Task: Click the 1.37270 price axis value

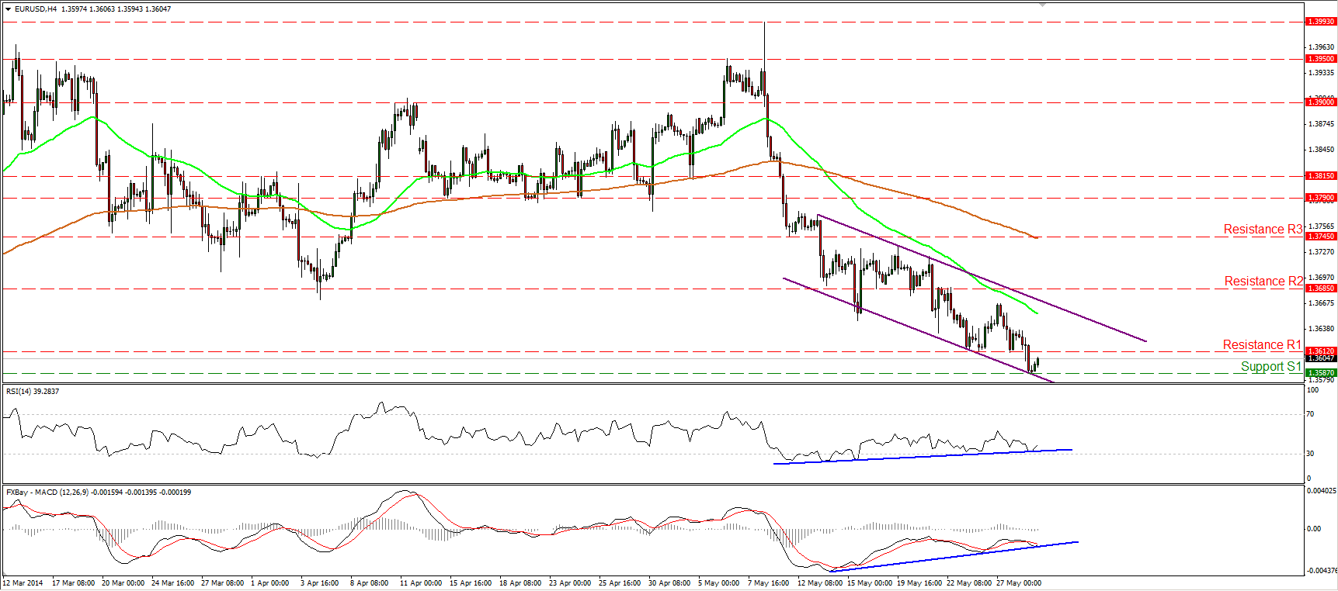Action: click(x=1321, y=252)
